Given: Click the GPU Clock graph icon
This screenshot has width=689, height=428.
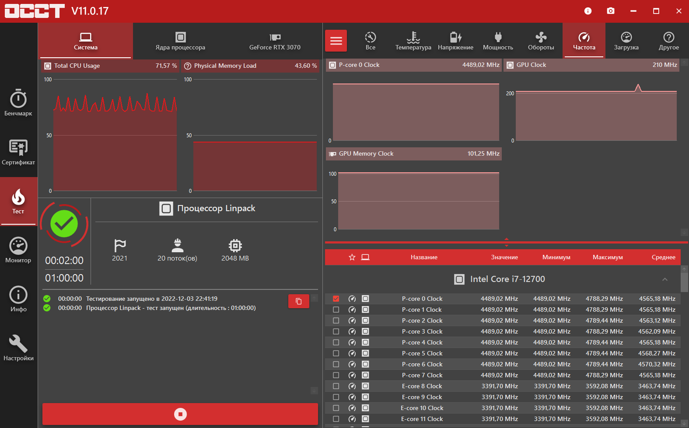Looking at the screenshot, I should (x=510, y=65).
